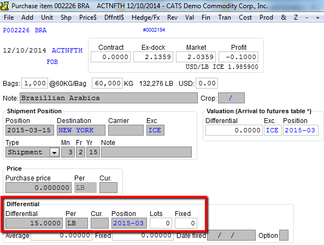Click the BRA code next to P002226
324x245 pixels.
tap(41, 30)
